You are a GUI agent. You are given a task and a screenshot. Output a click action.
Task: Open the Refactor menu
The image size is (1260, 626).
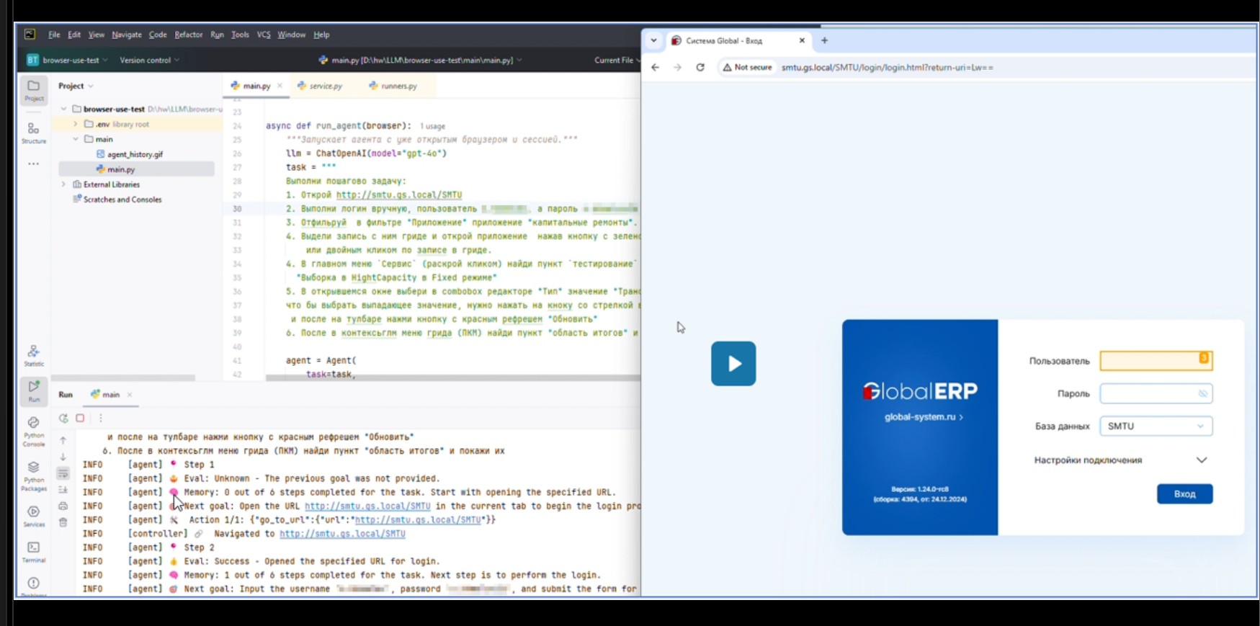[188, 35]
